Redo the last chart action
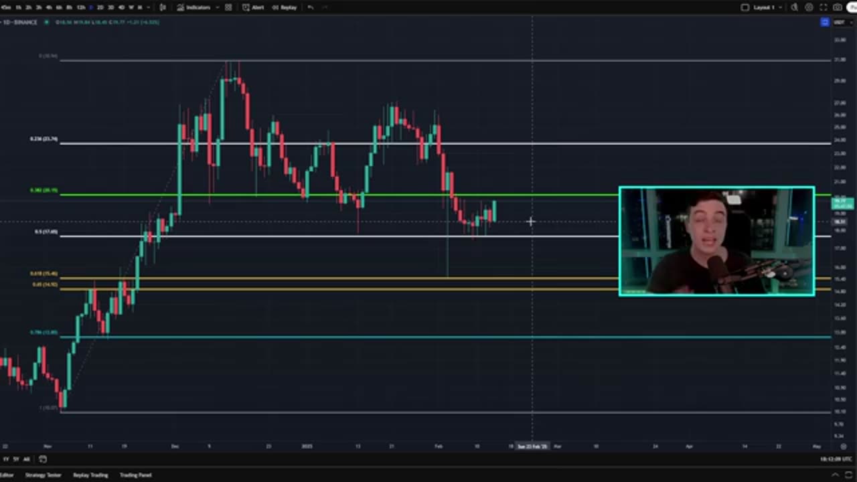The height and width of the screenshot is (482, 857). click(325, 7)
